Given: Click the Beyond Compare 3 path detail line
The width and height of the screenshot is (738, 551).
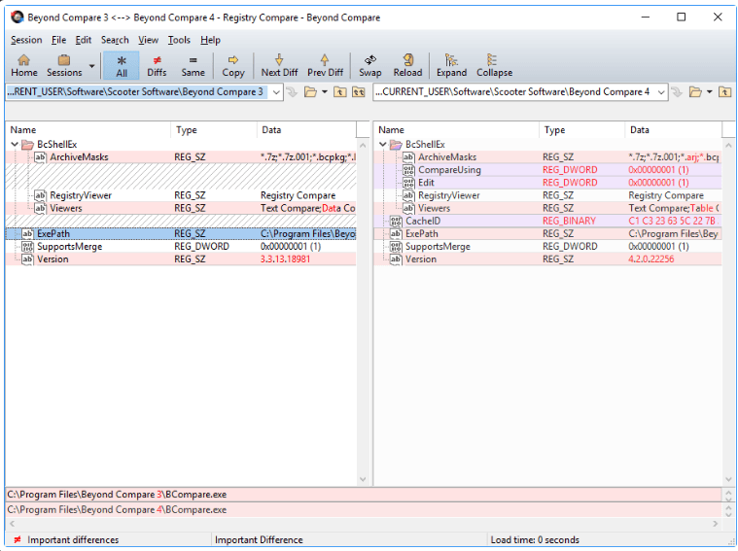Looking at the screenshot, I should (363, 495).
